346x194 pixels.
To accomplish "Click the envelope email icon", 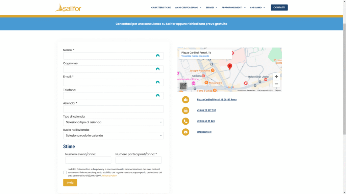I will [x=186, y=132].
